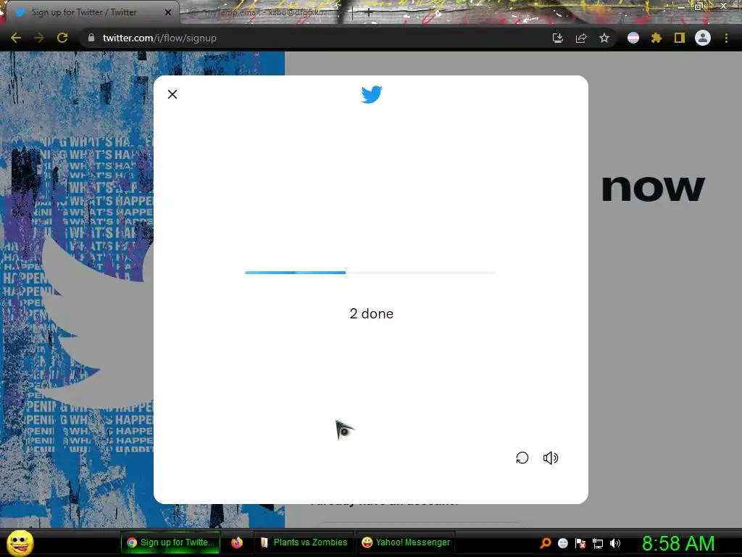The image size is (742, 557).
Task: Click the 8:58 AM clock
Action: 678,543
